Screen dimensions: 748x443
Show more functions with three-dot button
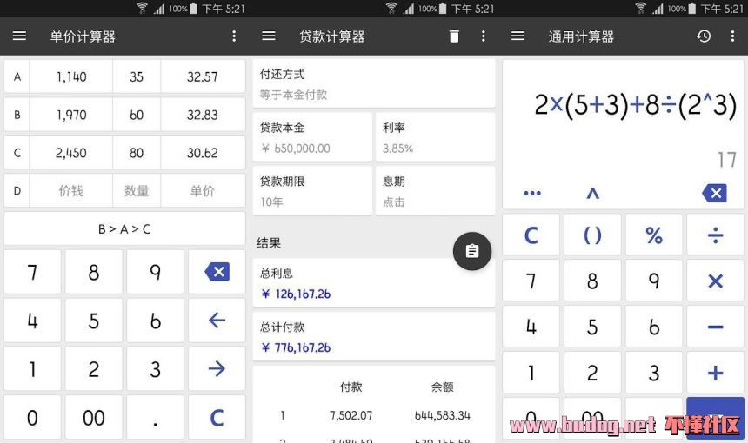(532, 193)
